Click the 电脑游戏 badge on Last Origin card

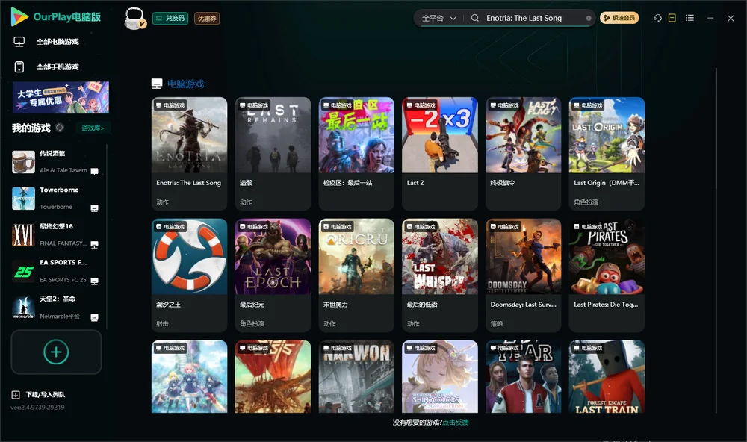point(587,105)
